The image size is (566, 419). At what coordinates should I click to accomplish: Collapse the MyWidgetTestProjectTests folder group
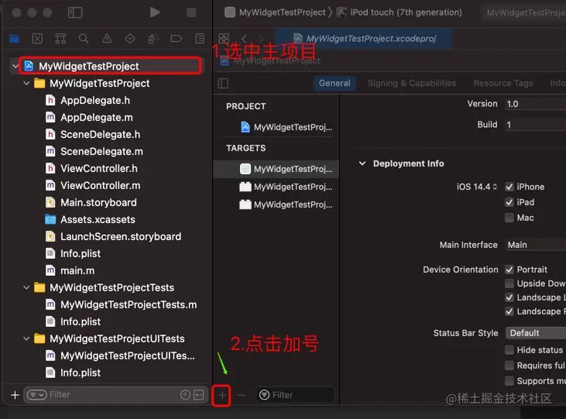click(x=26, y=287)
